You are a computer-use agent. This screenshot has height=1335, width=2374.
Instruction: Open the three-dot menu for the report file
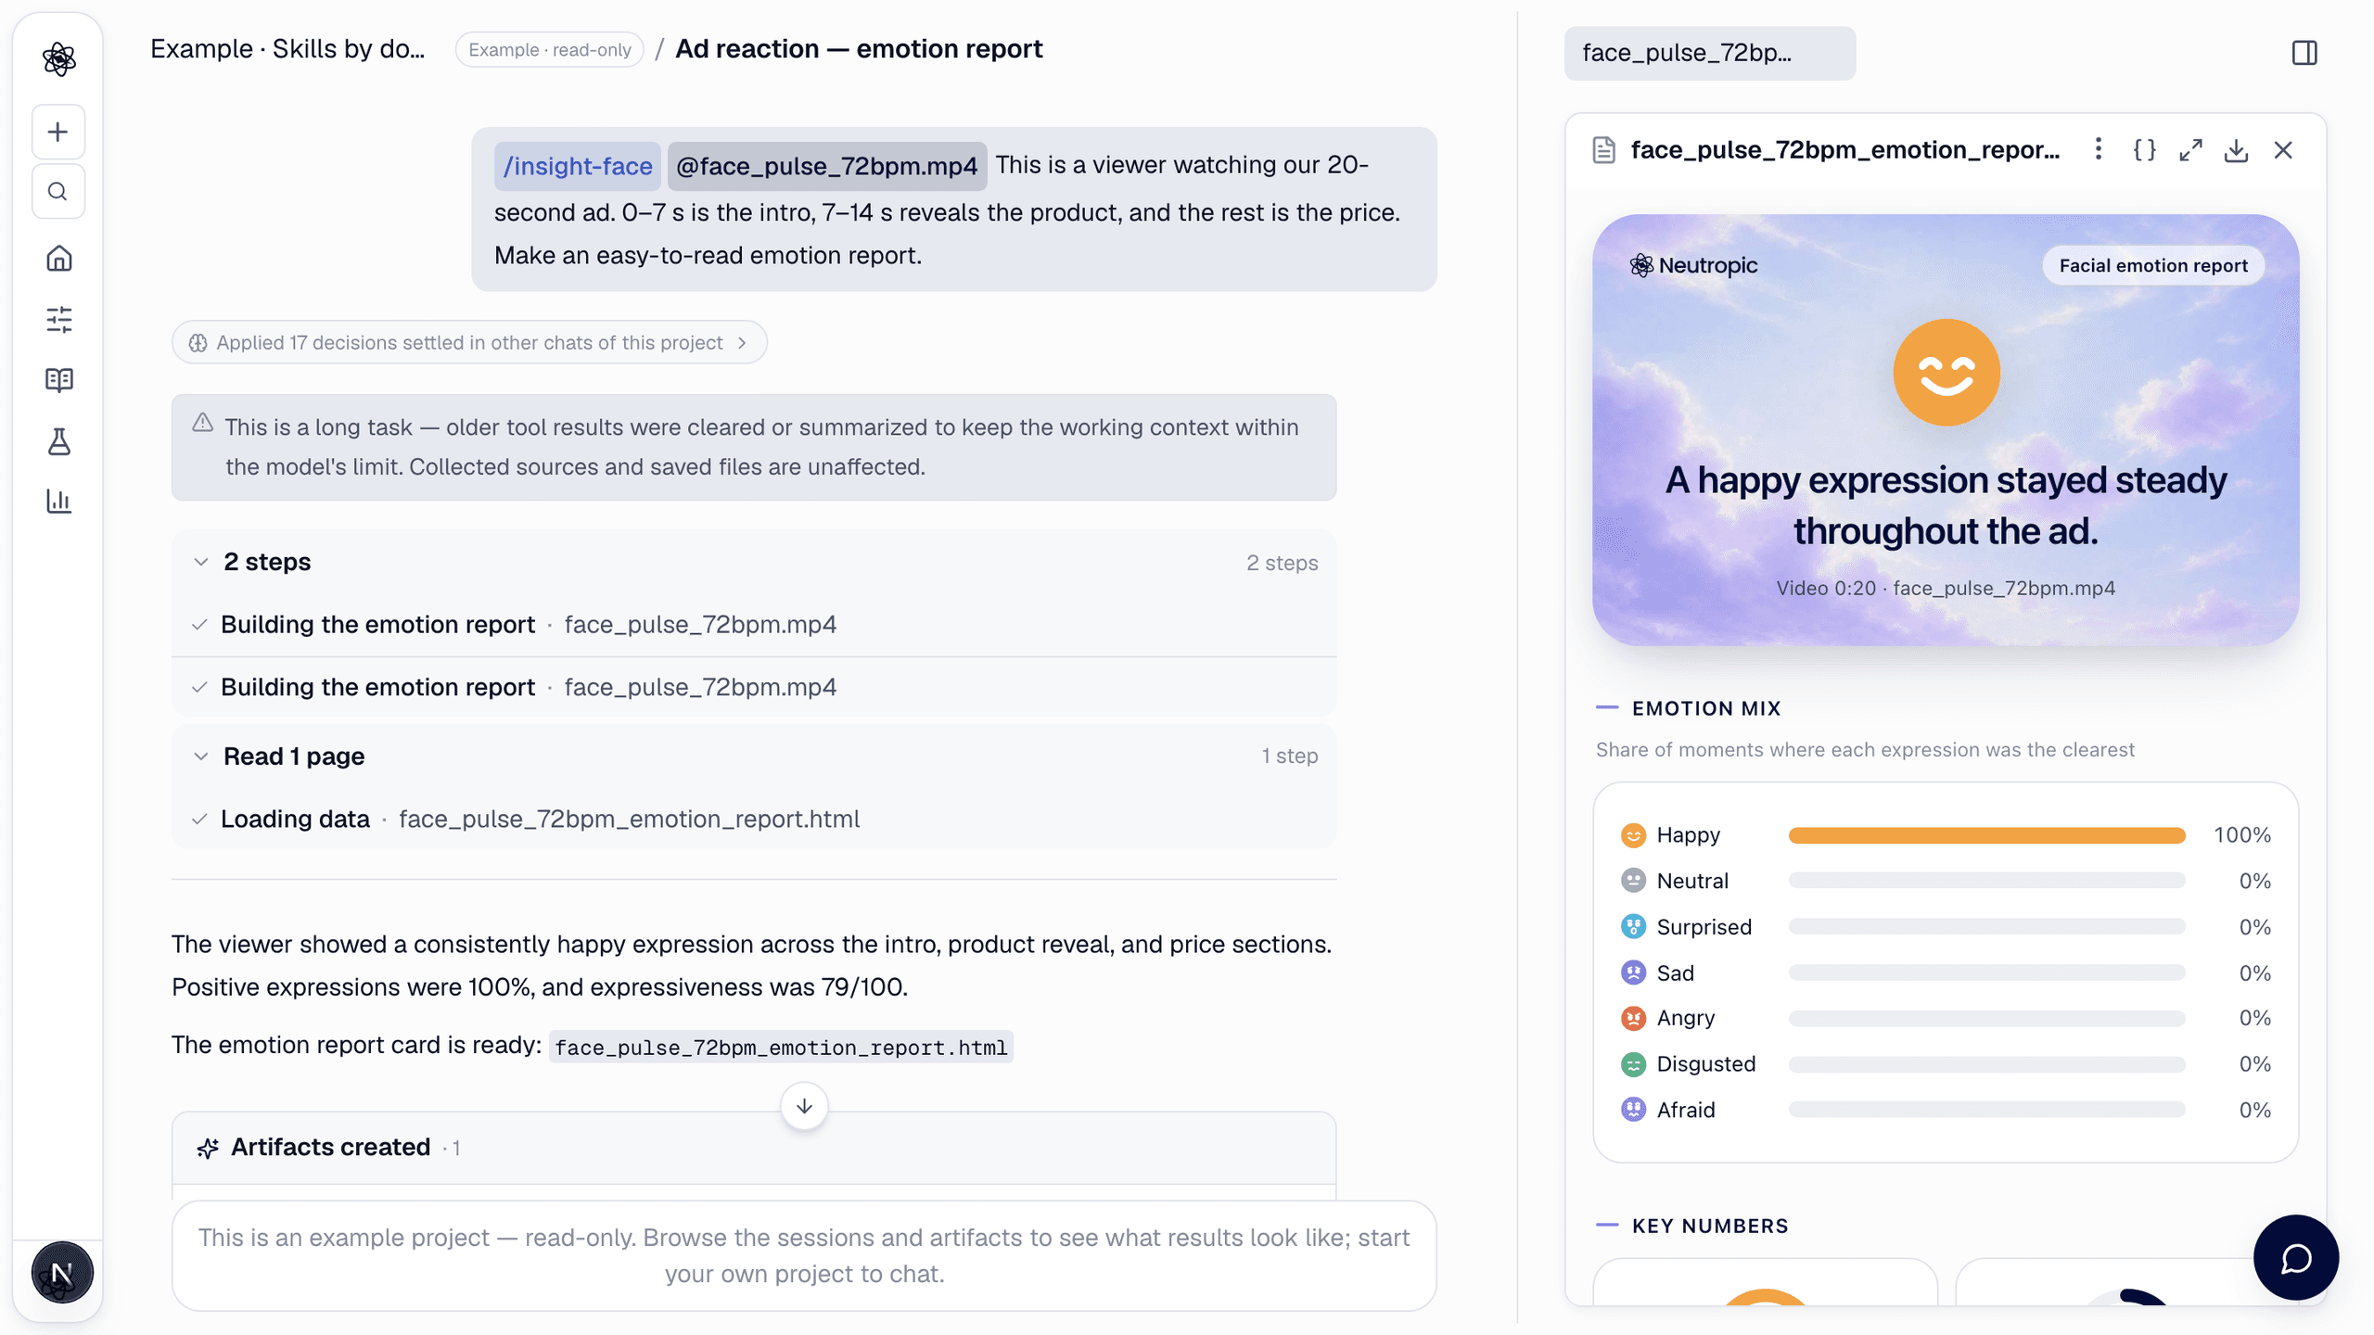2099,149
